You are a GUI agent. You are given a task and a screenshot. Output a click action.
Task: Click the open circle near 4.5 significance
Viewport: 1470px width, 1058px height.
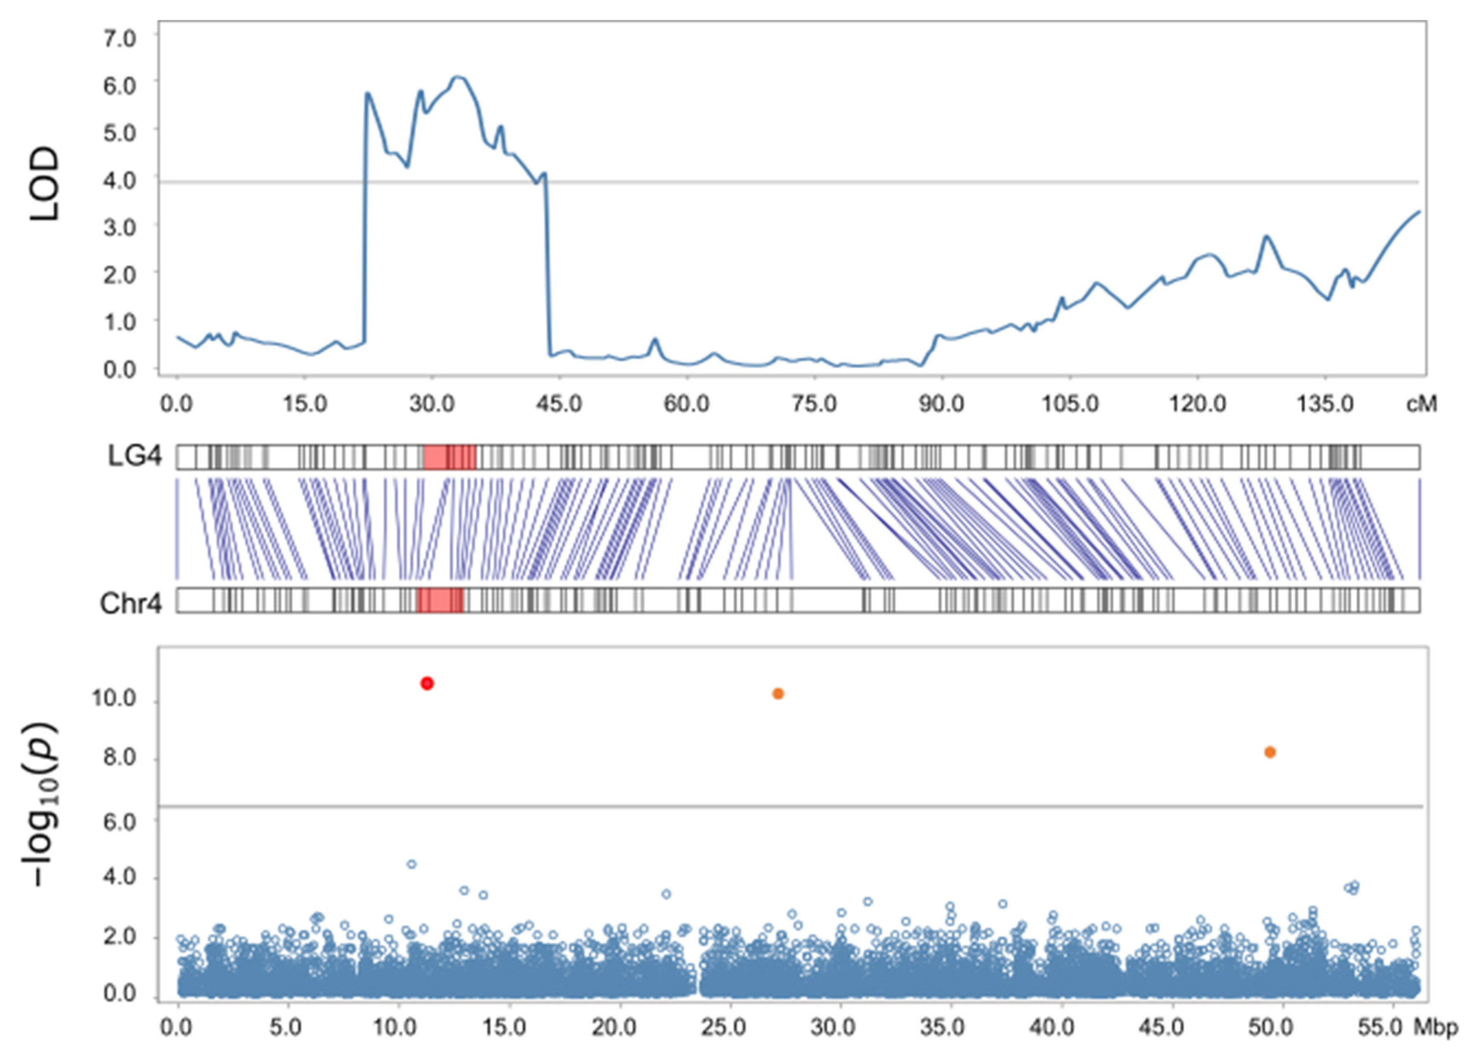point(411,864)
